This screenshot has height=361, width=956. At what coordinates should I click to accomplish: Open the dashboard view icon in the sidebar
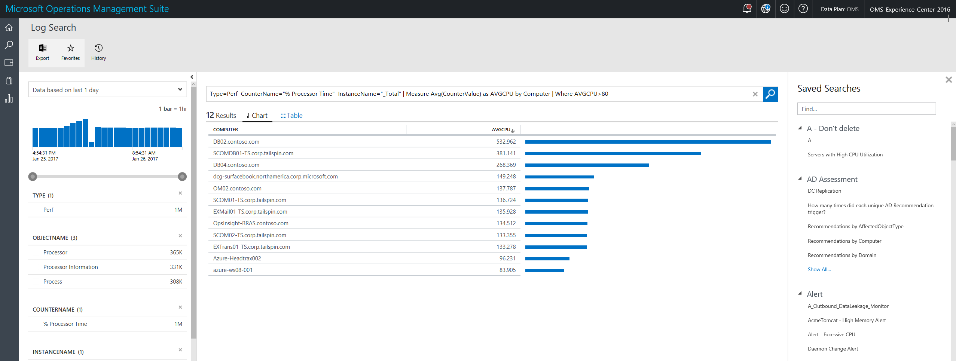9,62
